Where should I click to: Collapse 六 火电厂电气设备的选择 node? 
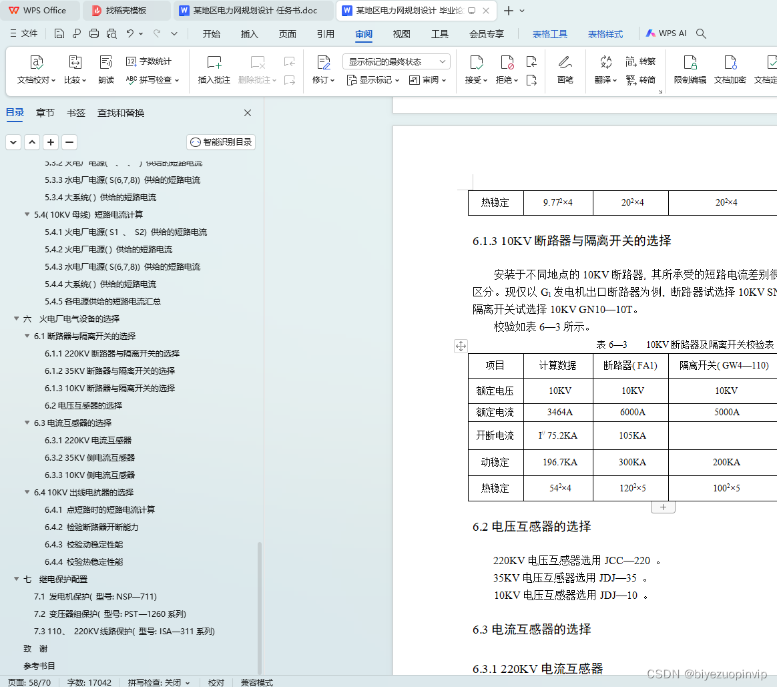(16, 318)
